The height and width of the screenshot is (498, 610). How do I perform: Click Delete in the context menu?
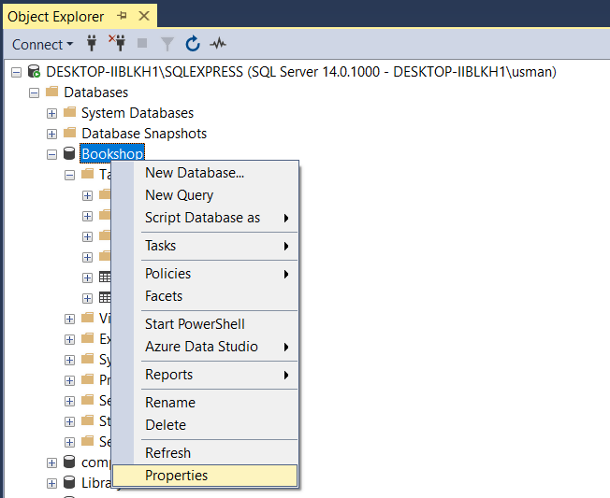pos(166,425)
